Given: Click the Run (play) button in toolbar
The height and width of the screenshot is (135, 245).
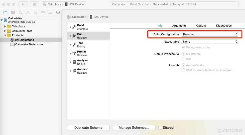Looking at the screenshot, I should (x=23, y=4).
